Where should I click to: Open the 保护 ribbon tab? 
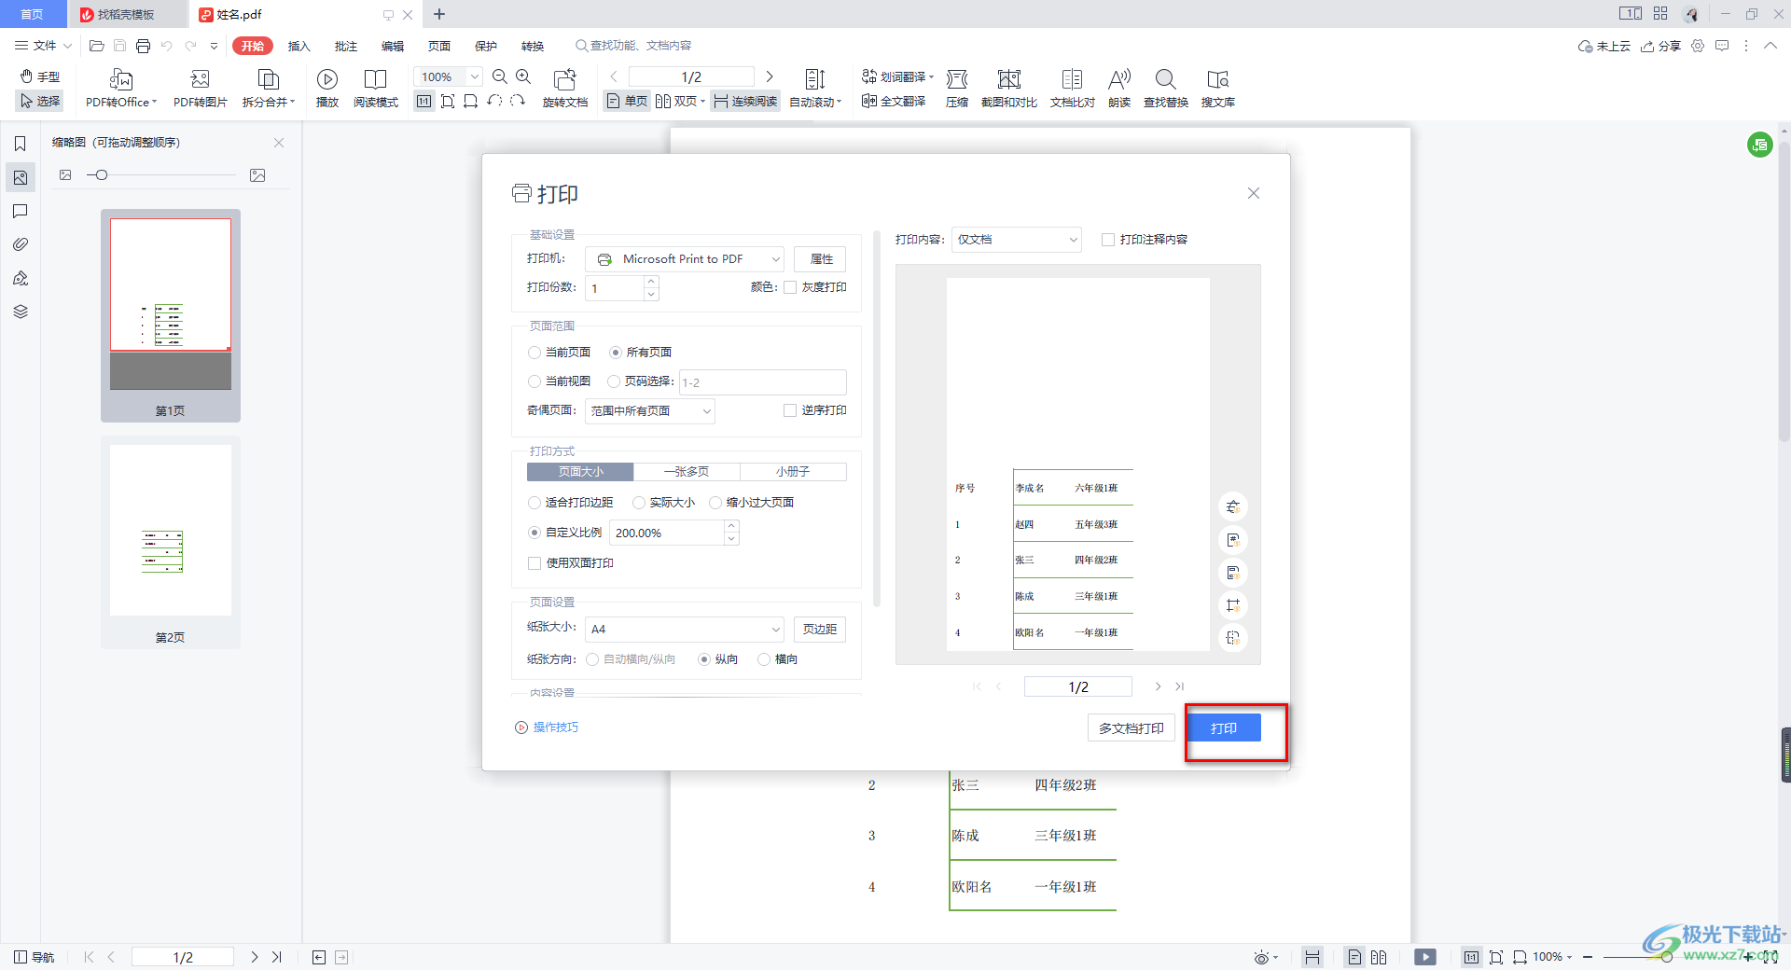pos(486,46)
